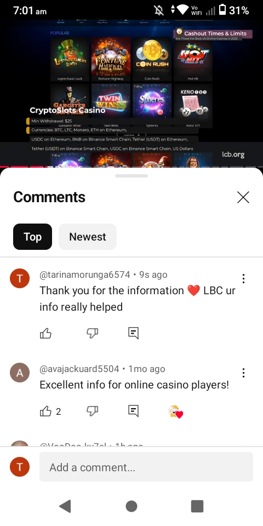Dislike the tarinamorunga6574 comment
The width and height of the screenshot is (263, 526).
point(92,333)
